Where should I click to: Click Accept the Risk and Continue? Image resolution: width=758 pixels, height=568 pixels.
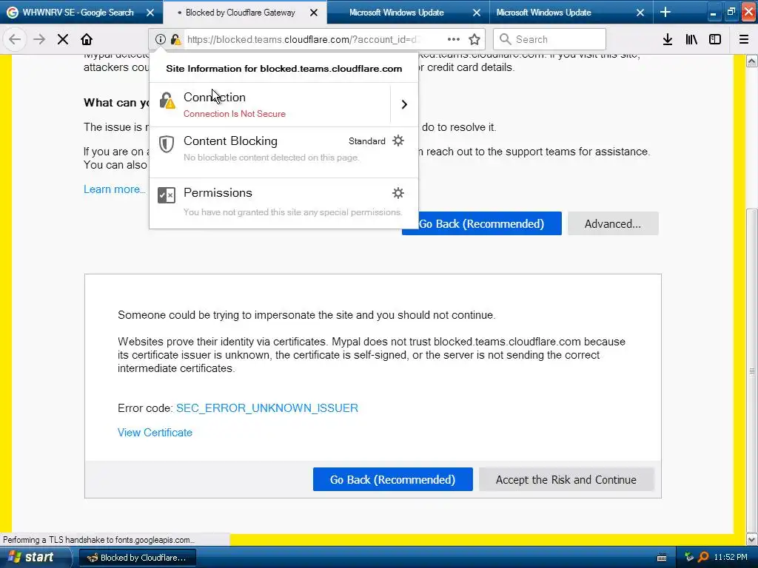pos(566,479)
